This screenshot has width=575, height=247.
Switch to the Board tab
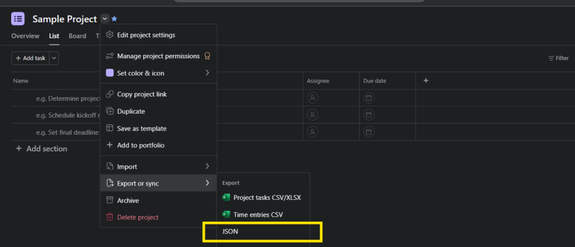click(77, 36)
